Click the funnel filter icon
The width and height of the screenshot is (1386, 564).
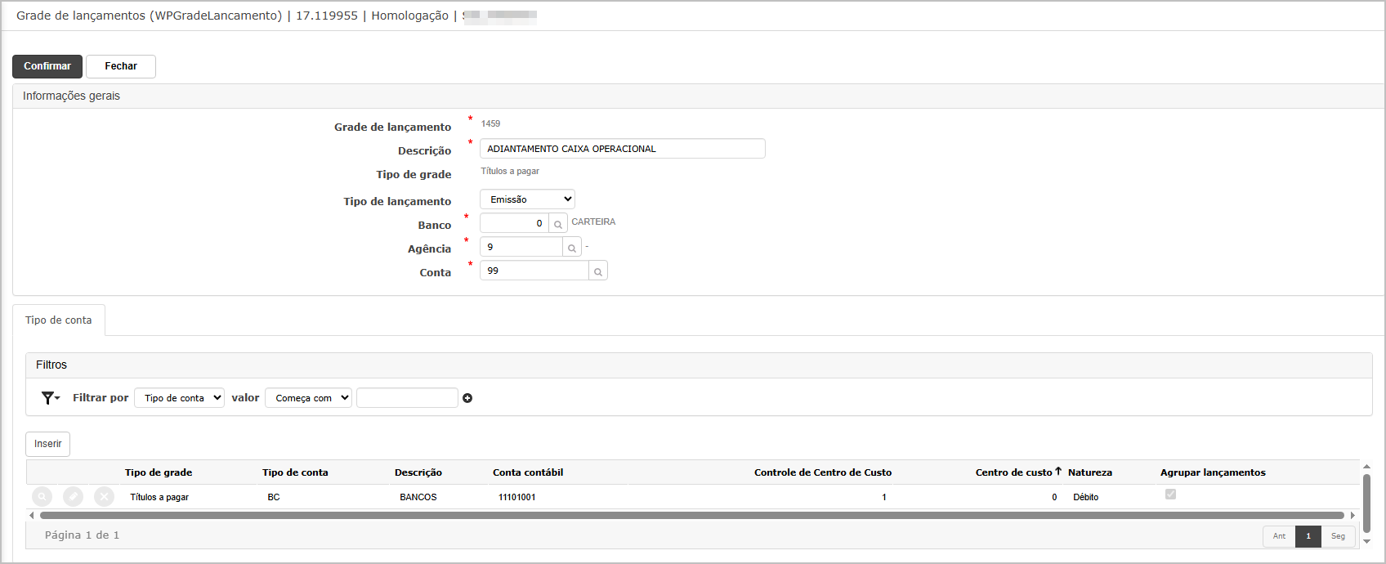49,398
